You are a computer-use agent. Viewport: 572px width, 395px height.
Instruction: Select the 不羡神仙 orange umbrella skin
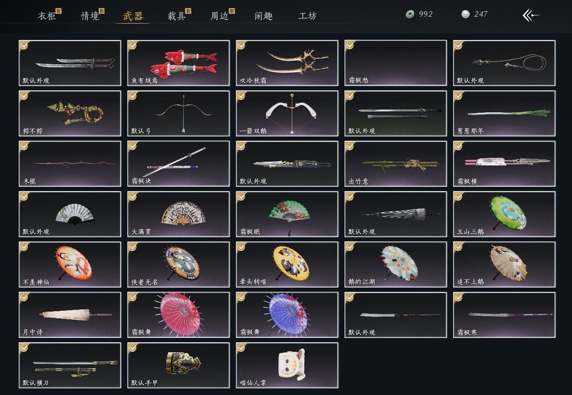tap(70, 264)
